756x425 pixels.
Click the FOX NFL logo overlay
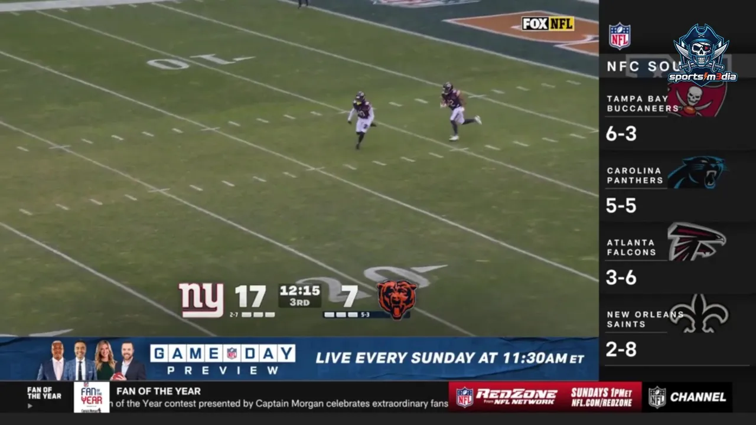[548, 24]
